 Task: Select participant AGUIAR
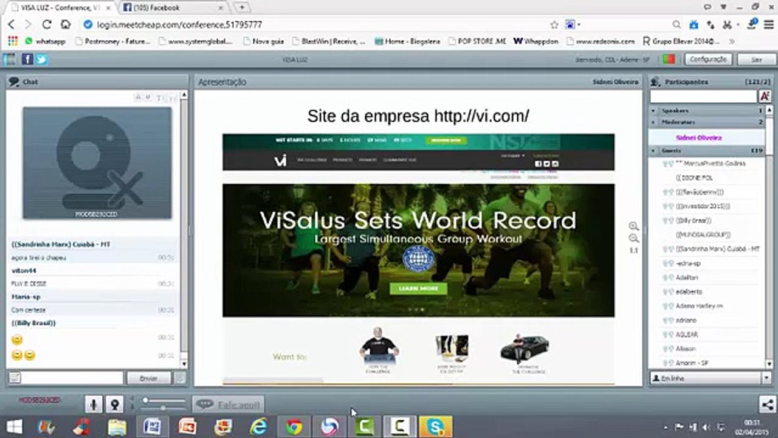[x=687, y=335]
